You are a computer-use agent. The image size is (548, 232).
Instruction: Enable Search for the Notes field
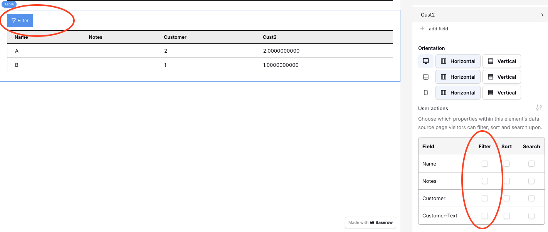point(531,181)
